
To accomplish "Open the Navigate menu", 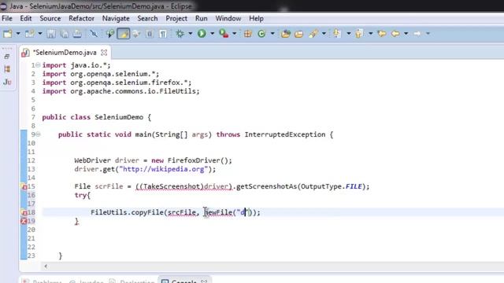I will 116,18.
